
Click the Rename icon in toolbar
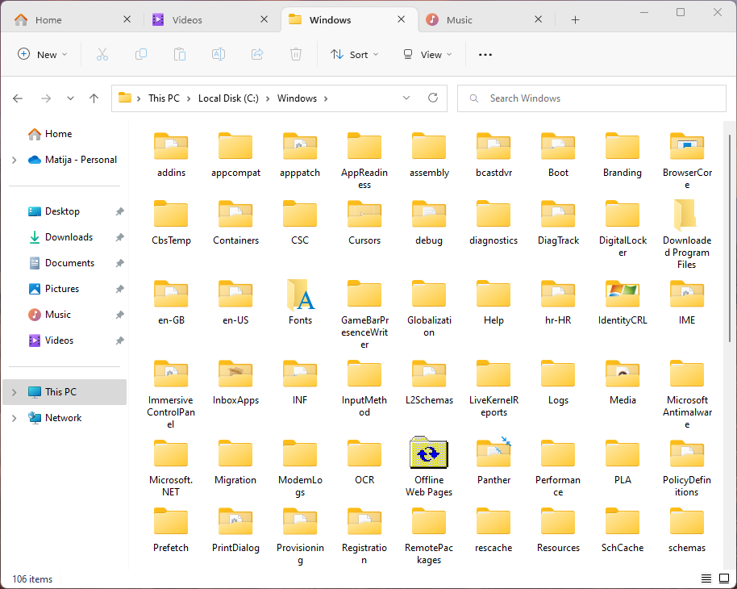[x=218, y=55]
